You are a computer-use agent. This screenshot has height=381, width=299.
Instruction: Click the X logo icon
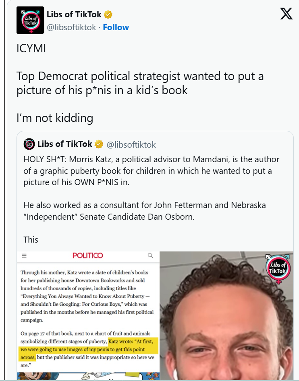coord(286,14)
